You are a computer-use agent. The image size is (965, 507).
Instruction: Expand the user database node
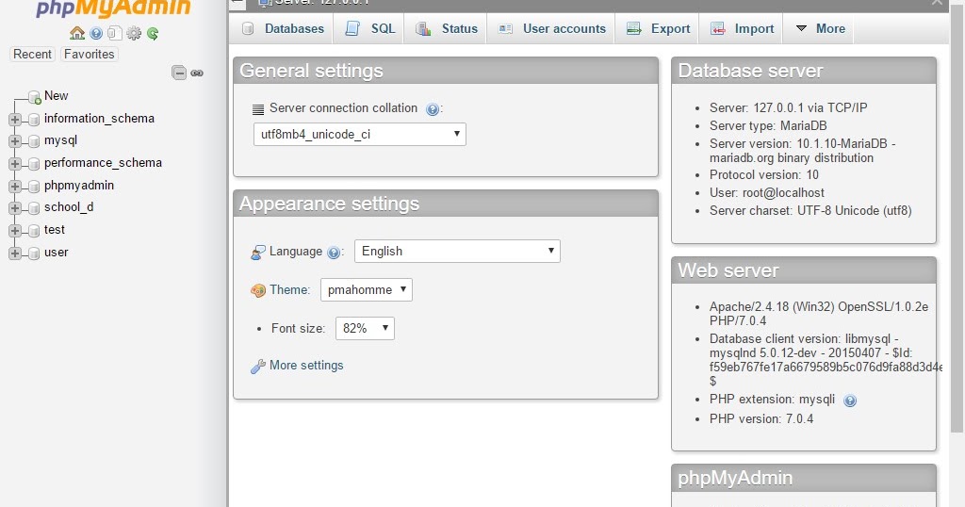point(15,253)
